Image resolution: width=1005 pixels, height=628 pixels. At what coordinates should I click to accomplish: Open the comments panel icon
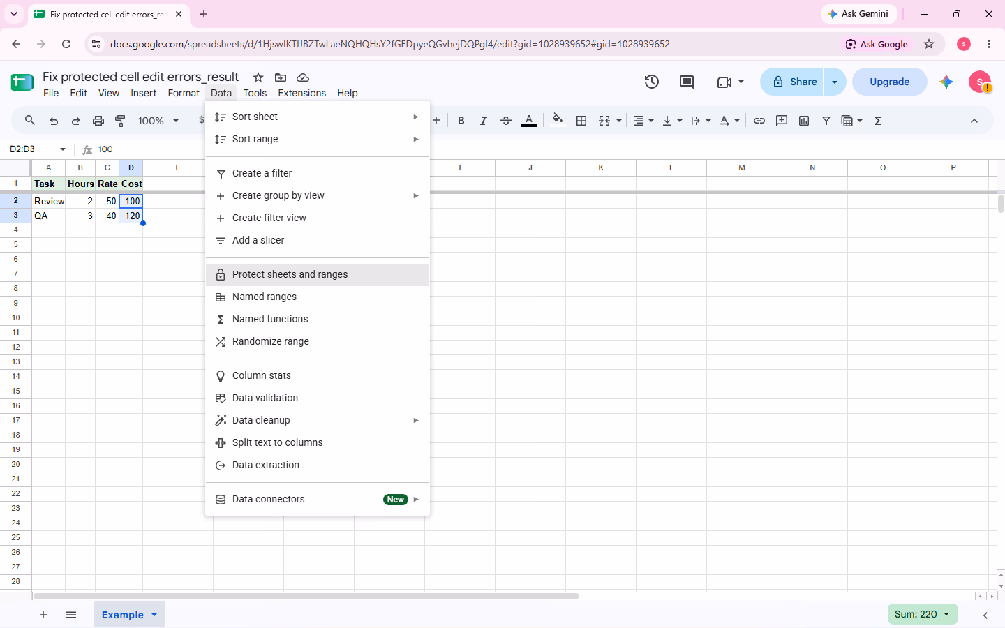pos(687,82)
